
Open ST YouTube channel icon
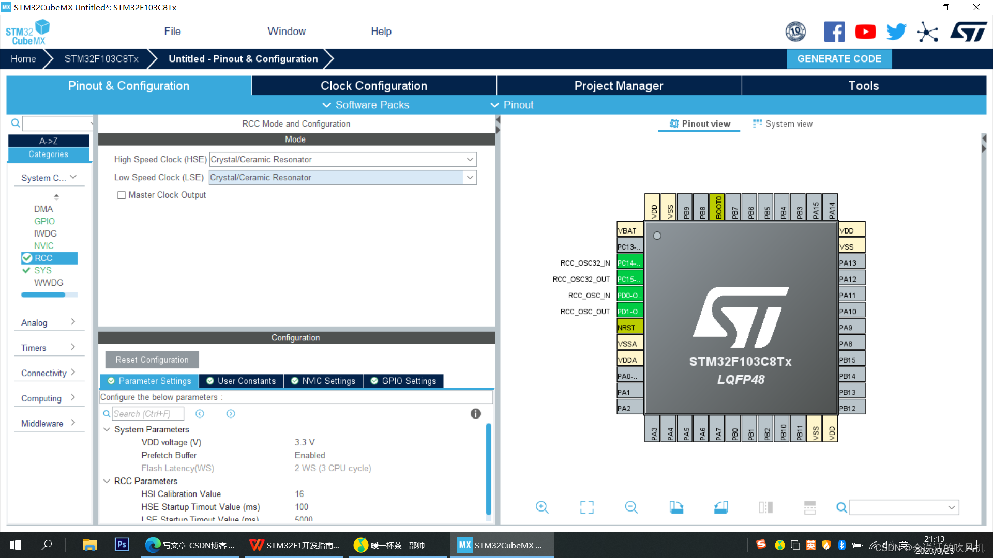click(865, 32)
